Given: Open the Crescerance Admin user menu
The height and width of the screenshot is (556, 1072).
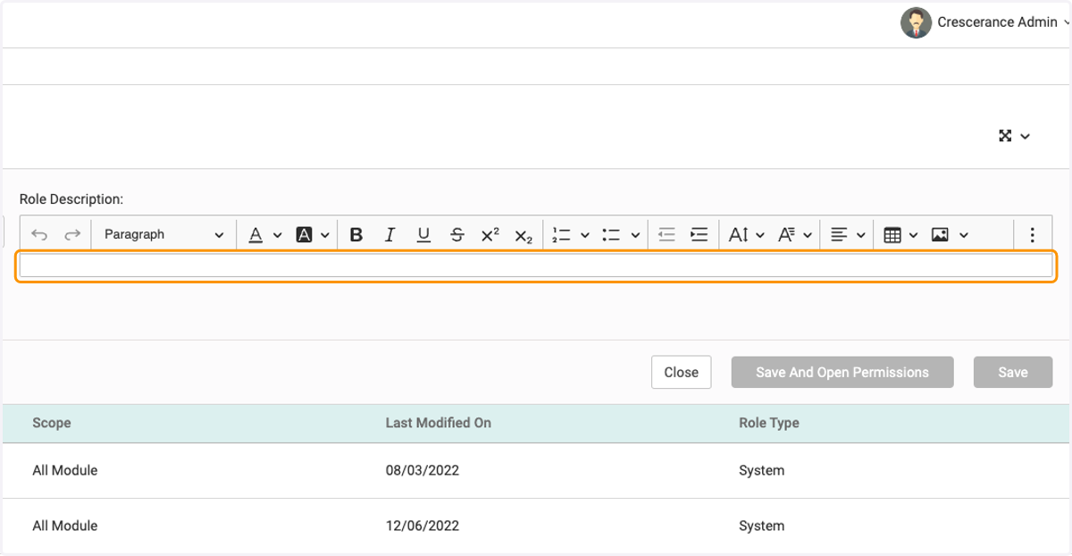Looking at the screenshot, I should [984, 22].
